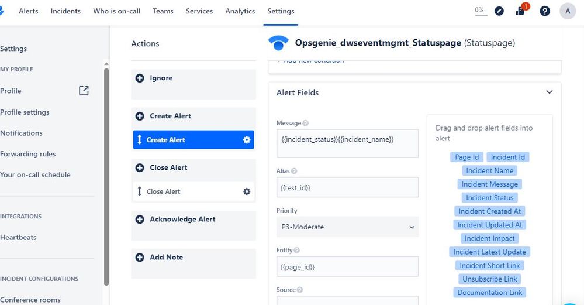The height and width of the screenshot is (305, 584).
Task: Click plus icon beside Close Alert heading
Action: 140,168
